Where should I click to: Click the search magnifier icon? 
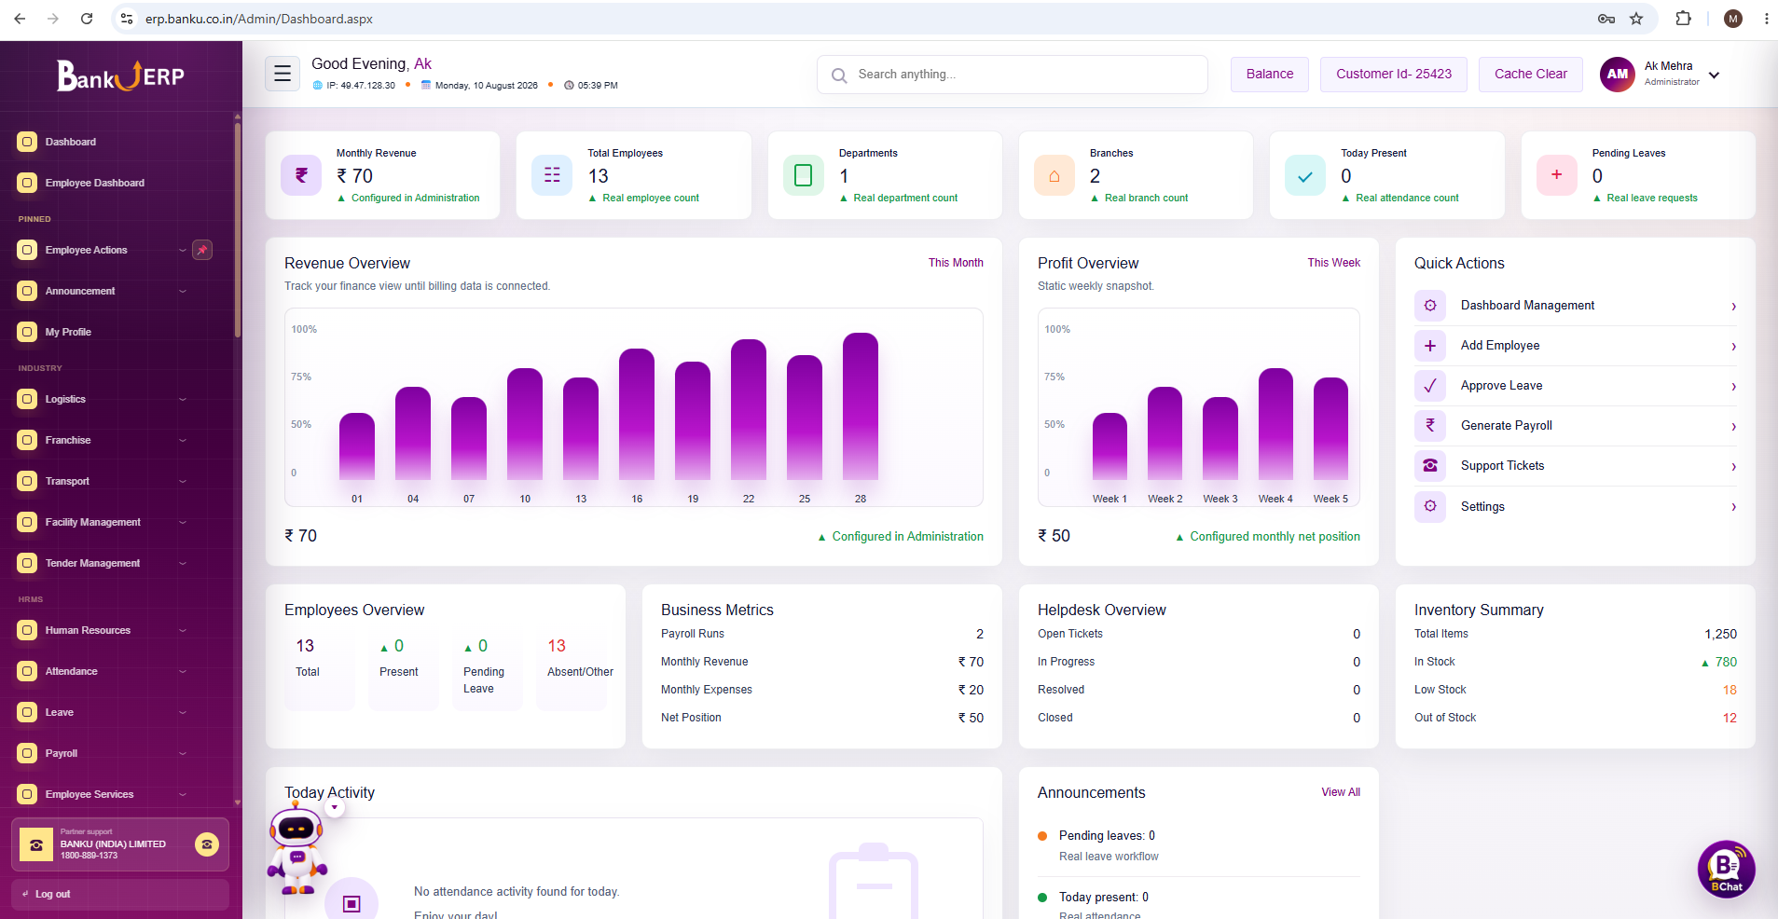tap(839, 75)
